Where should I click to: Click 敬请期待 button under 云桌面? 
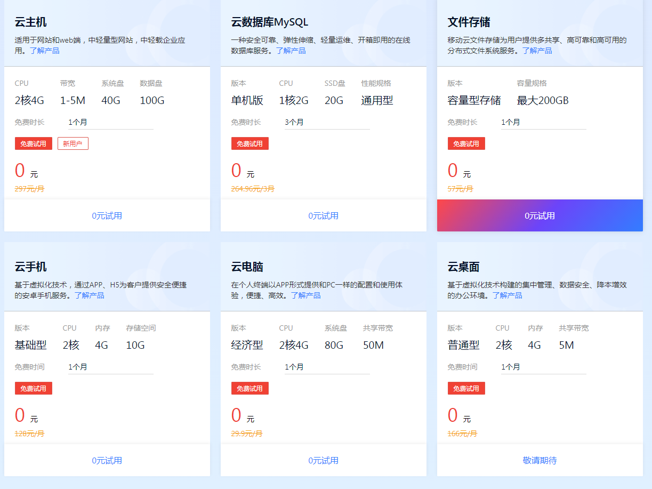(540, 459)
